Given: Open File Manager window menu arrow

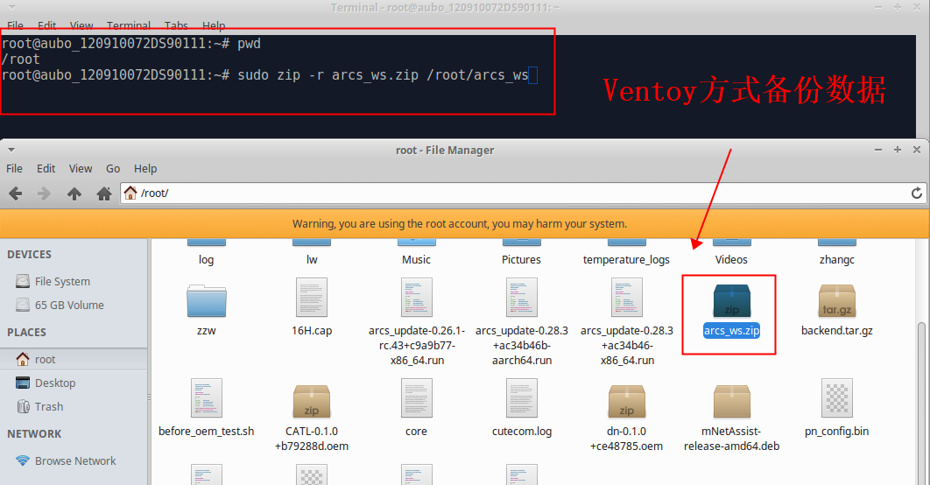Looking at the screenshot, I should point(11,150).
